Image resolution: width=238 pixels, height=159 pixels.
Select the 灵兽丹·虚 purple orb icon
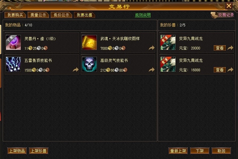[13, 42]
